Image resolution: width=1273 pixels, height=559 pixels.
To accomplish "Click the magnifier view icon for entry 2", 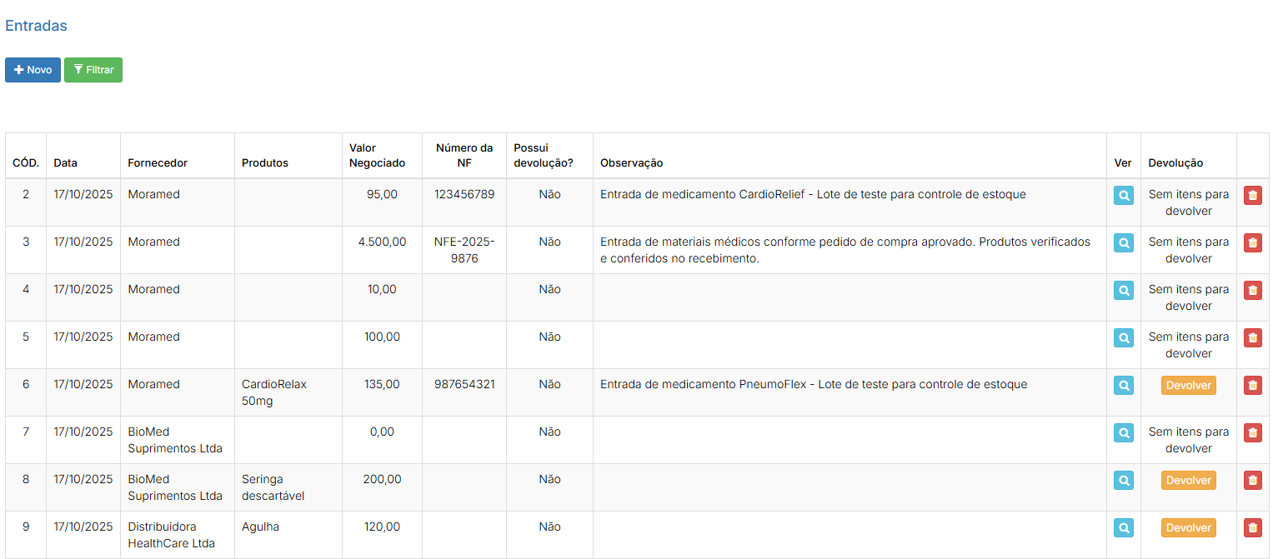I will click(x=1123, y=196).
